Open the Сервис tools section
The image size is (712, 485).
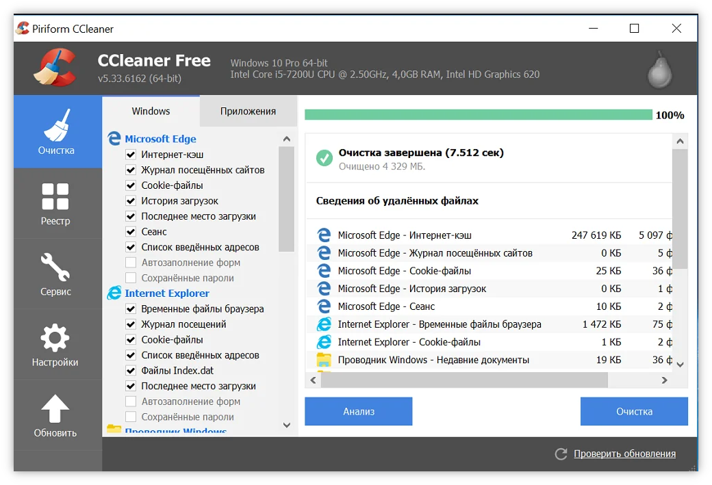click(x=56, y=274)
